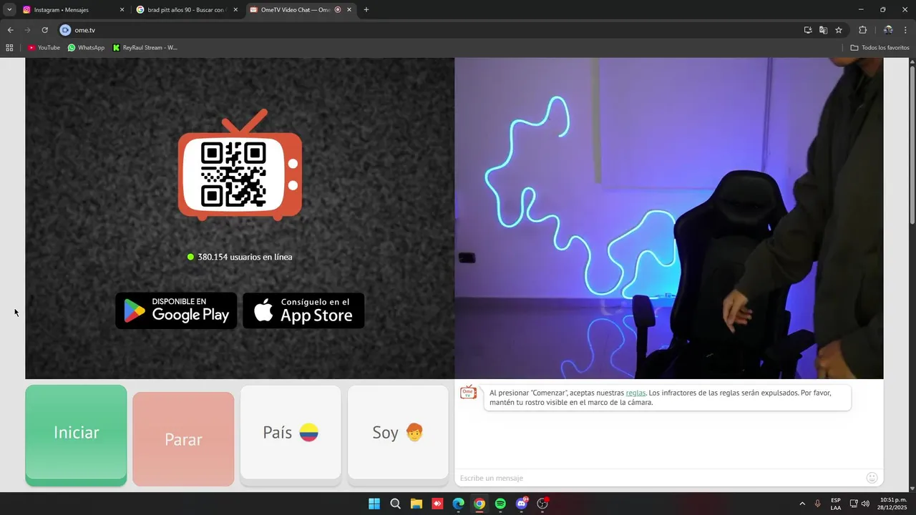Viewport: 916px width, 515px height.
Task: Focus the Escribe un mensaje field
Action: (658, 478)
